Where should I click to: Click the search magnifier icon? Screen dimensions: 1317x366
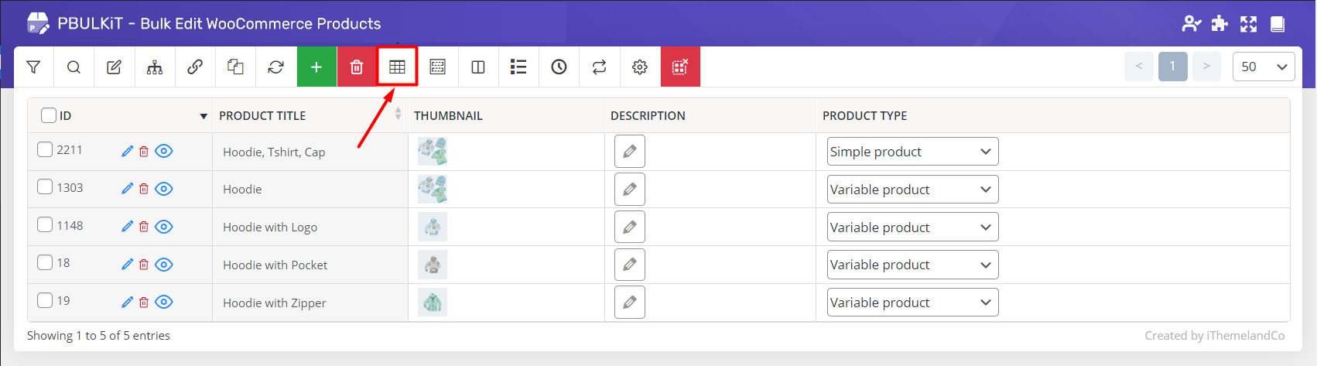[74, 67]
